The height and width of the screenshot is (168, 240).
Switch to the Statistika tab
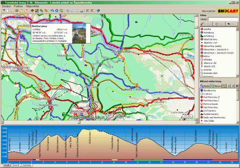(x=27, y=165)
